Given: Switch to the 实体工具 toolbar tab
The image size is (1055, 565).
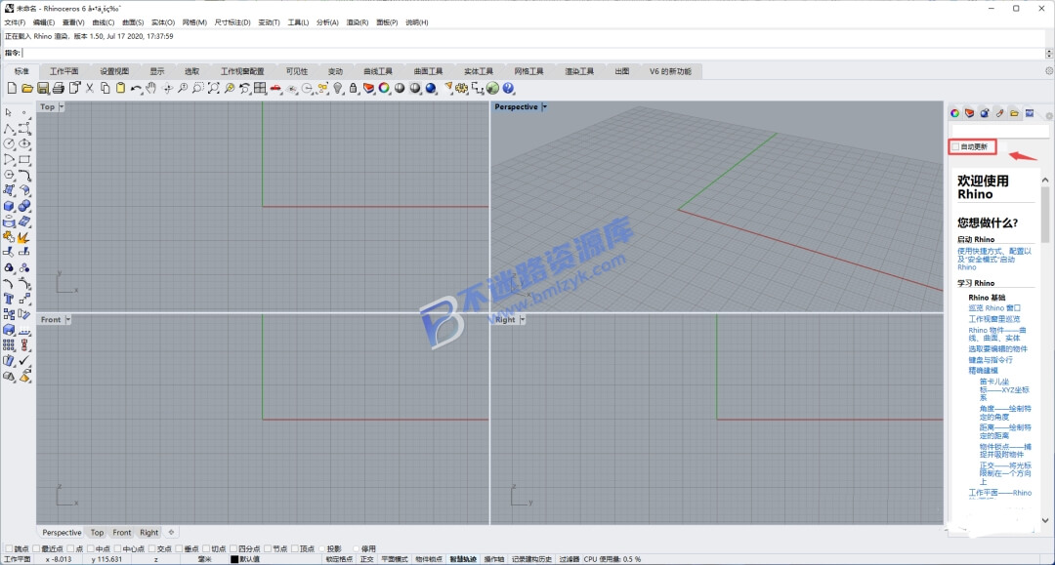Looking at the screenshot, I should click(479, 71).
